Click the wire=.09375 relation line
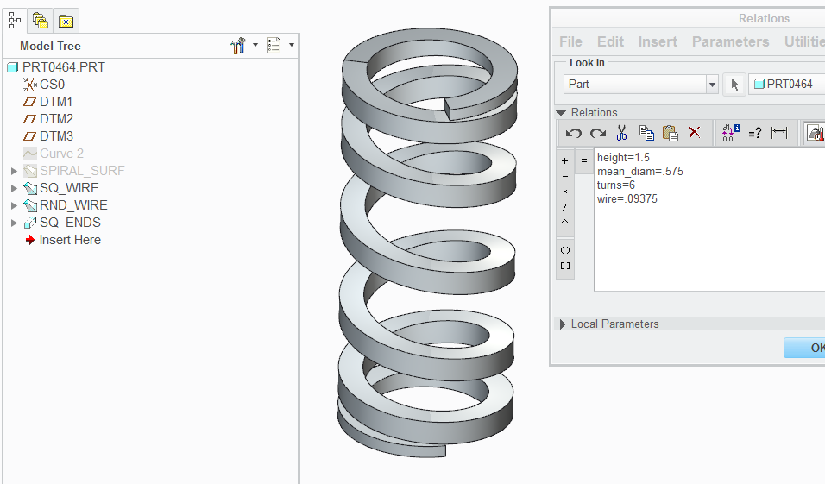This screenshot has height=484, width=825. pos(627,198)
